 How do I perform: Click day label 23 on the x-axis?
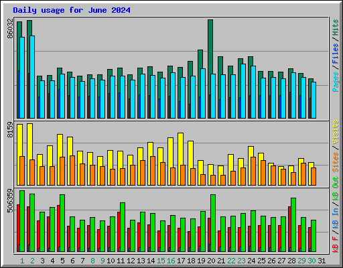tap(241, 261)
